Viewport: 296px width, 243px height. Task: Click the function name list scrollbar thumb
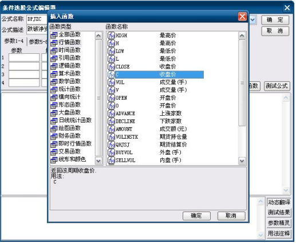pyautogui.click(x=242, y=83)
